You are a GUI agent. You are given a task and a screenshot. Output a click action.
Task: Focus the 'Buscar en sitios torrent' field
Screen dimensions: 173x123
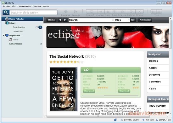(33, 12)
